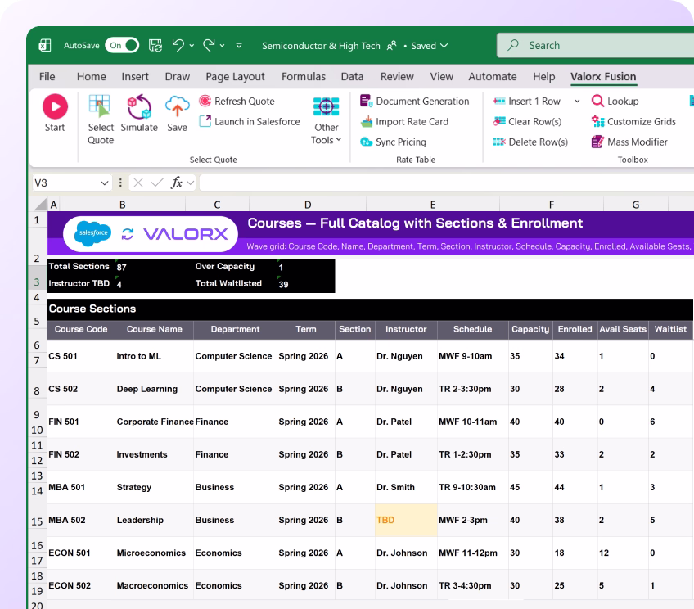This screenshot has height=609, width=694.
Task: Click the Select All corner triangle
Action: pyautogui.click(x=40, y=204)
